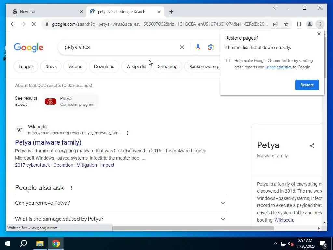Click the vertical scrollbar thumb
This screenshot has width=333, height=250.
(325, 57)
